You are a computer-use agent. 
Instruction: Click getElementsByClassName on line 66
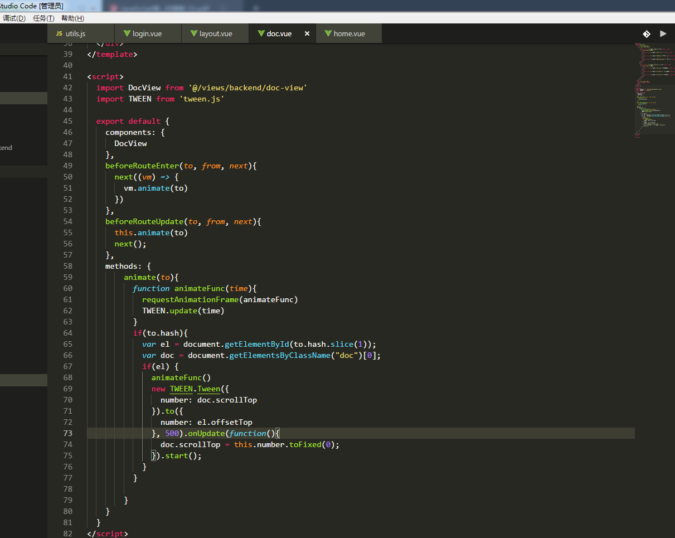click(x=279, y=355)
